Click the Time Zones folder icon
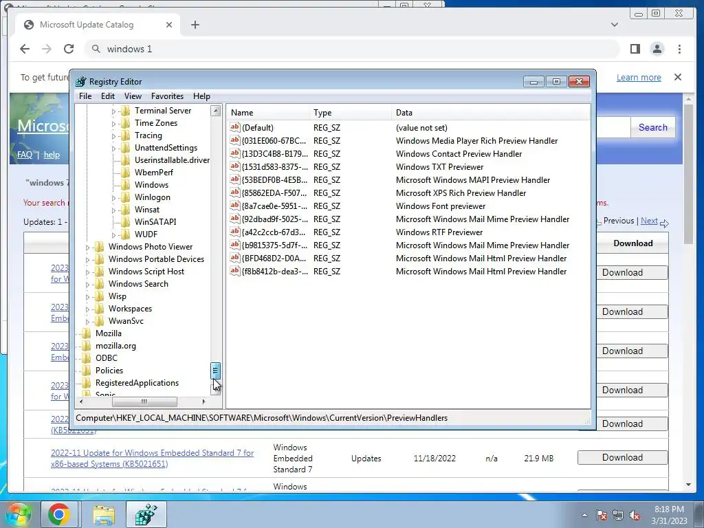 126,123
